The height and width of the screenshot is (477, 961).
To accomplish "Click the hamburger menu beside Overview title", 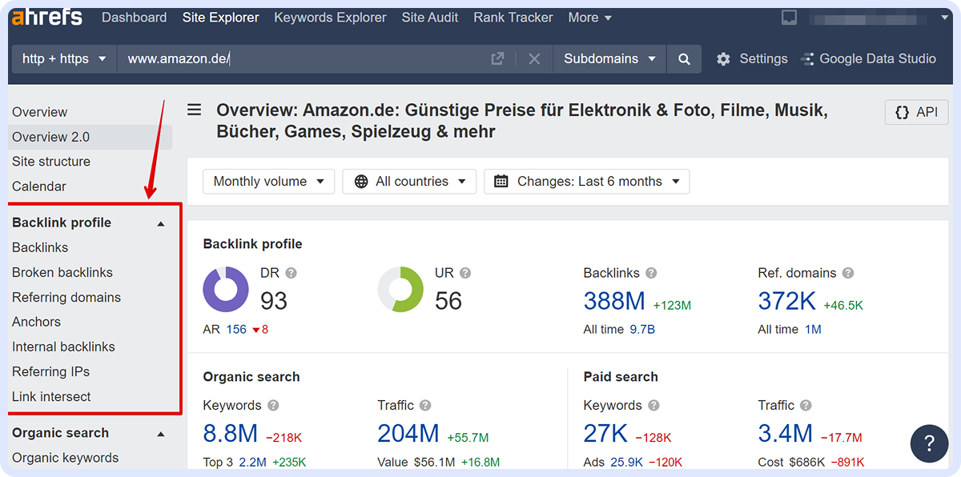I will pyautogui.click(x=195, y=110).
